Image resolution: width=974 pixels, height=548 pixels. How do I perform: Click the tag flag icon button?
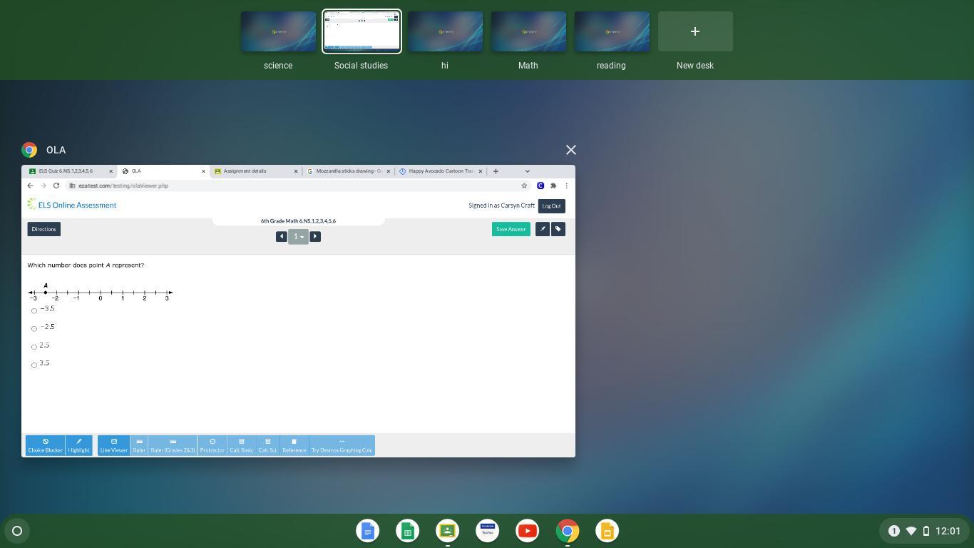tap(558, 229)
